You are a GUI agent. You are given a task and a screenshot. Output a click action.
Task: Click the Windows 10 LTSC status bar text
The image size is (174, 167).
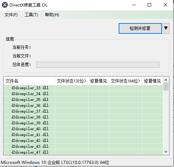[x=55, y=163]
